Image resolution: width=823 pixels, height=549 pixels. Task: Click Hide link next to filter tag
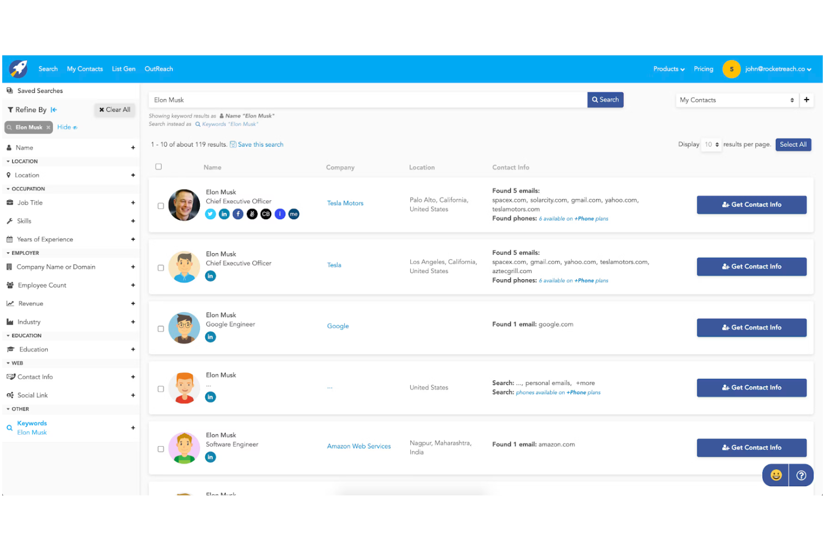point(67,127)
